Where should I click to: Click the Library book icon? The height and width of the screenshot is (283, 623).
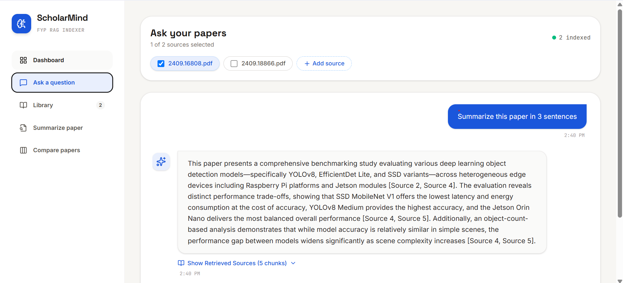23,105
